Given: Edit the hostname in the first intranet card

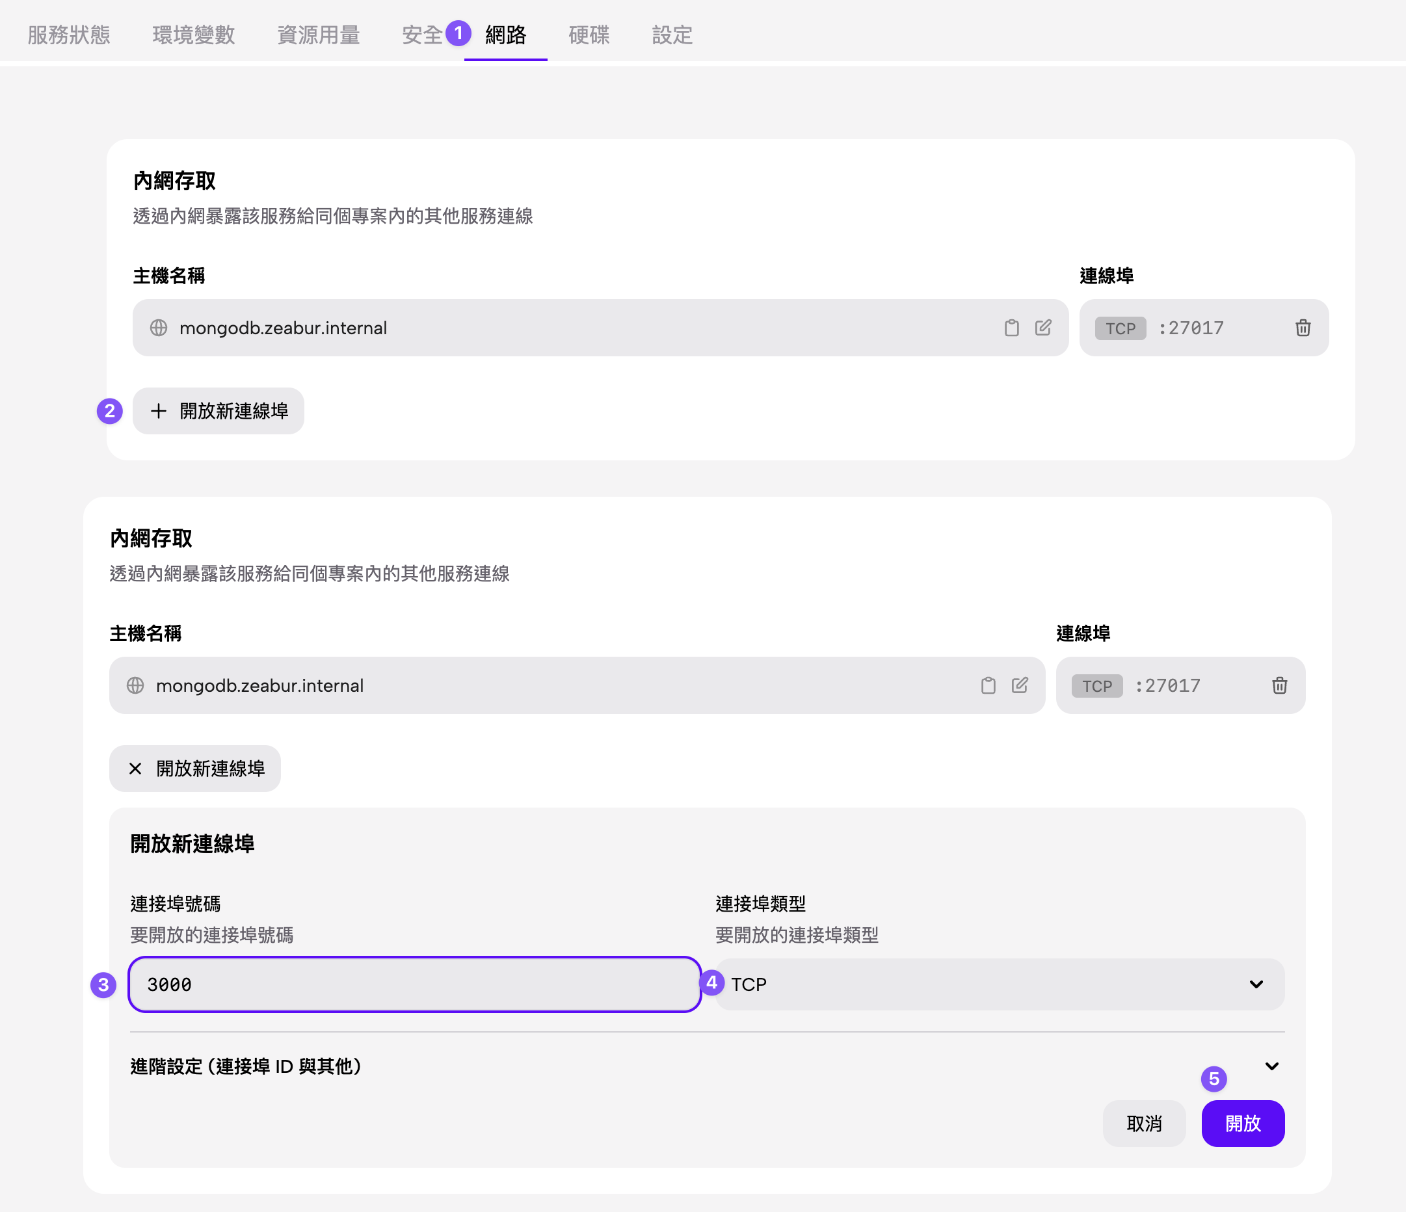Looking at the screenshot, I should pos(1044,328).
